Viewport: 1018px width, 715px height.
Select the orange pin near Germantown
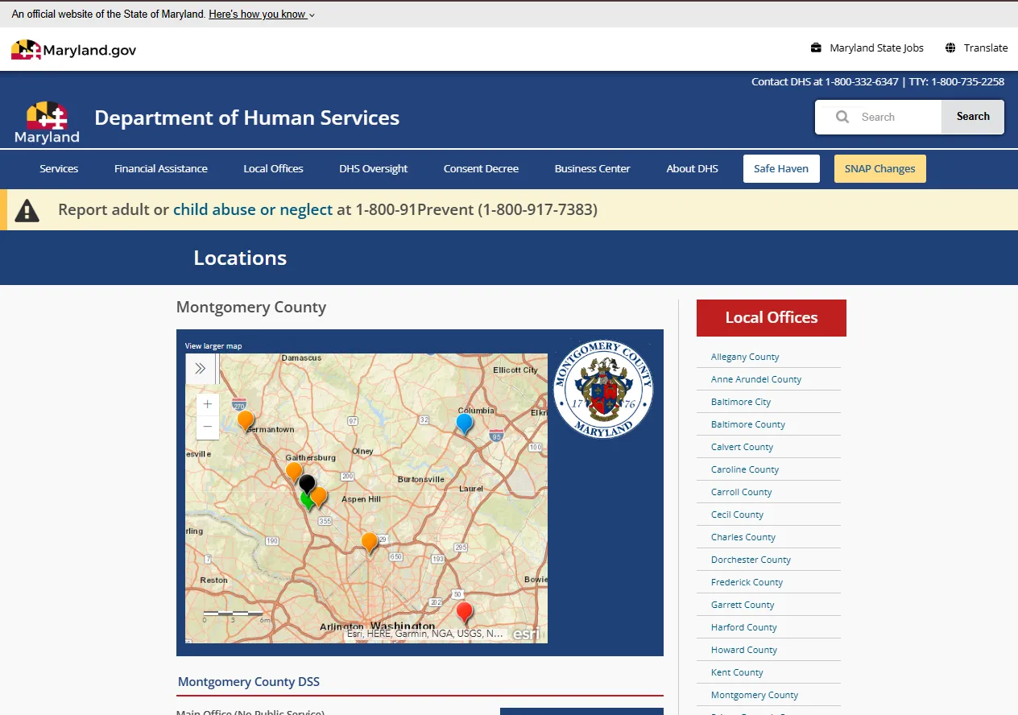246,420
